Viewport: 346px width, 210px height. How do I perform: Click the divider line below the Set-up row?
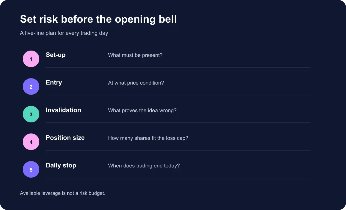(178, 67)
